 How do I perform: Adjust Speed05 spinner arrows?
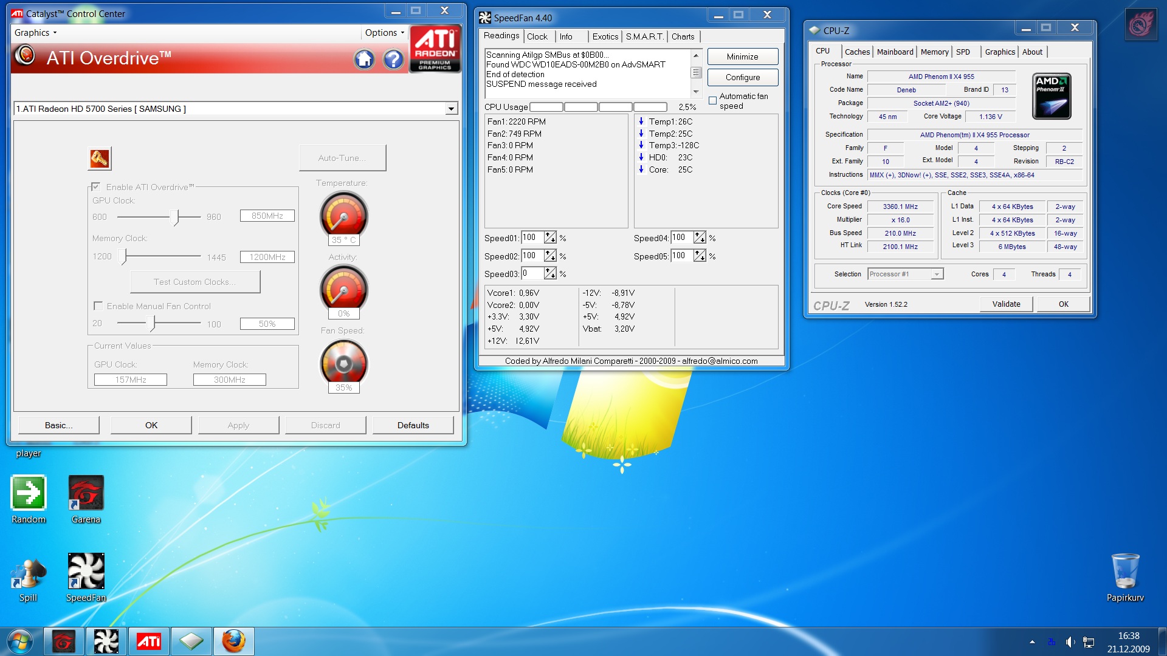[x=700, y=256]
